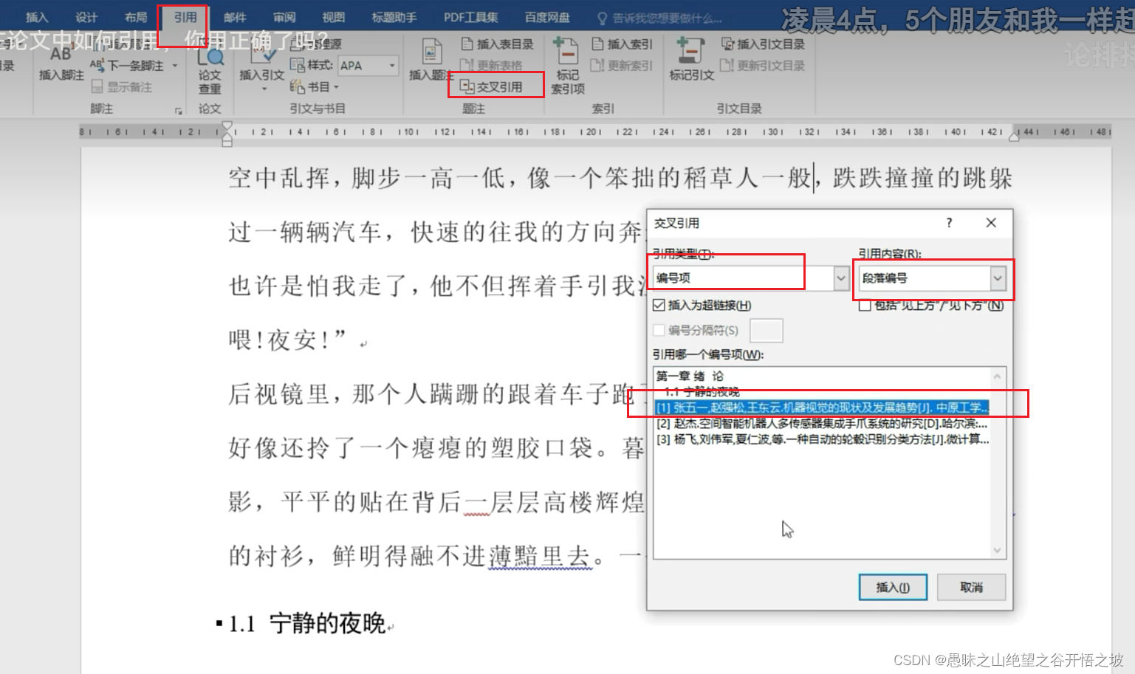Open the Insert (插入) ribbon tab
Screen dimensions: 1135x674
[36, 17]
